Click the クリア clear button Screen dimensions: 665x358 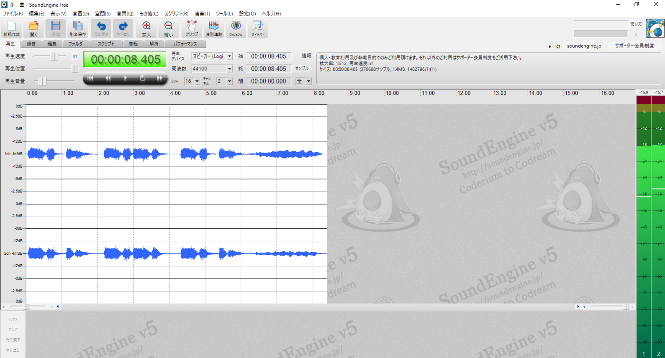click(x=13, y=330)
